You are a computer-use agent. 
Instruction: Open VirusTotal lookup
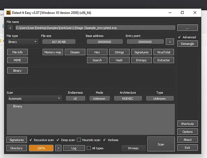(164, 52)
